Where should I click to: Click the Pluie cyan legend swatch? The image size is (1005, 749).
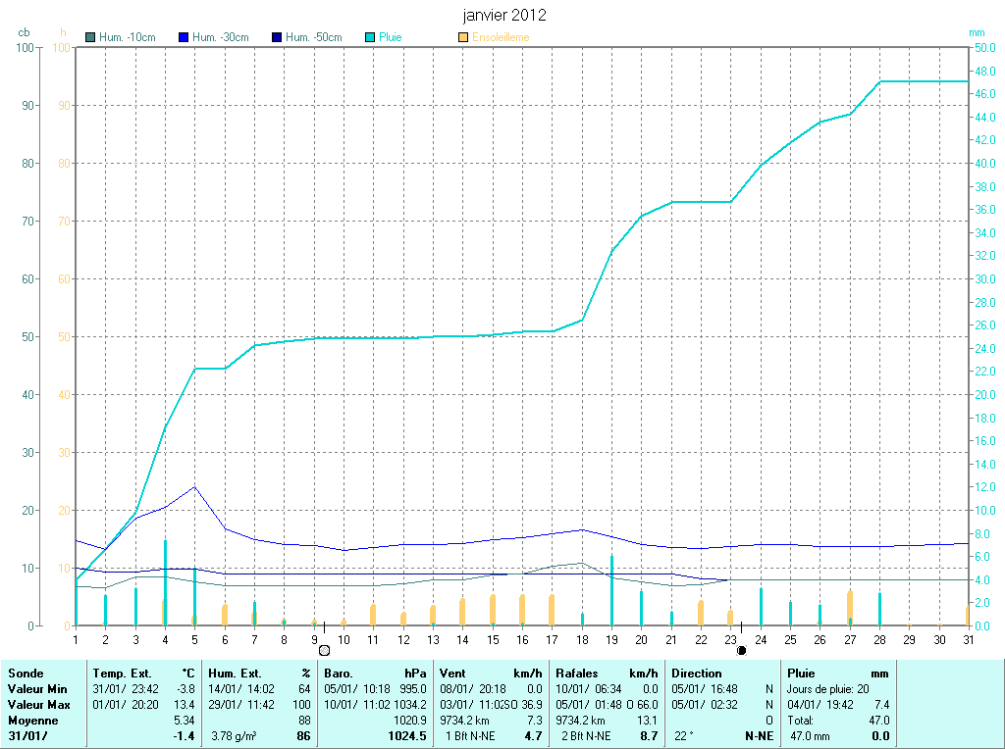point(370,38)
